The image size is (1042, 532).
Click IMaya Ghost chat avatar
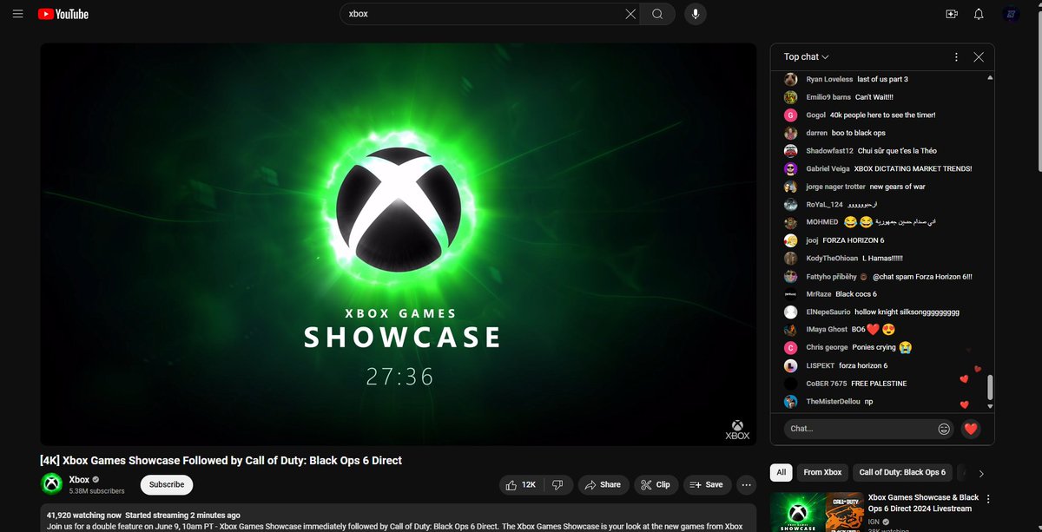(x=790, y=330)
